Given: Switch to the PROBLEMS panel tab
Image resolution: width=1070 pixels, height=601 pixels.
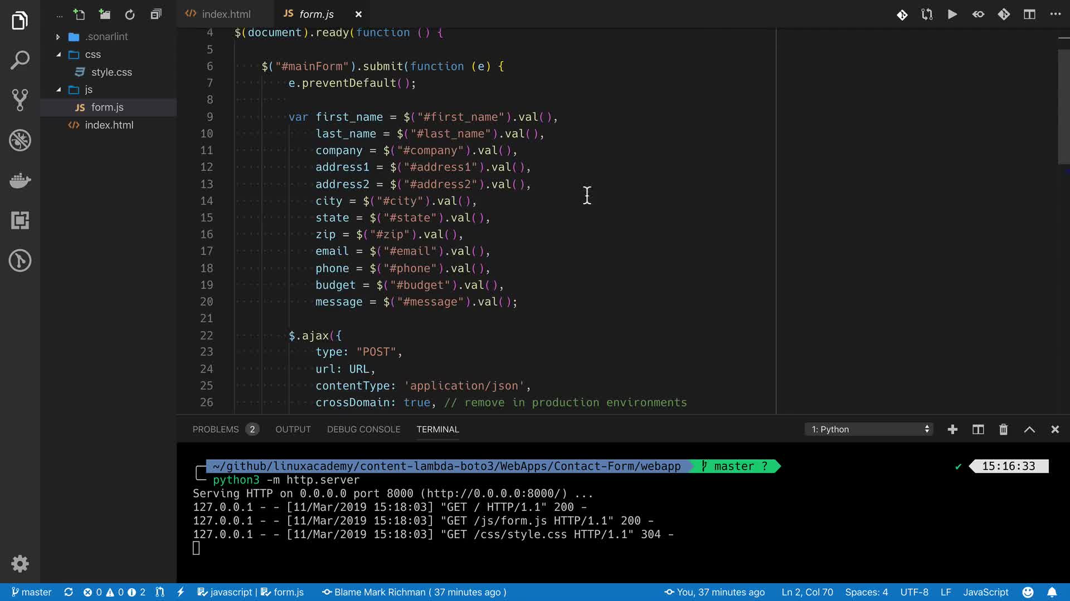Looking at the screenshot, I should pyautogui.click(x=215, y=430).
